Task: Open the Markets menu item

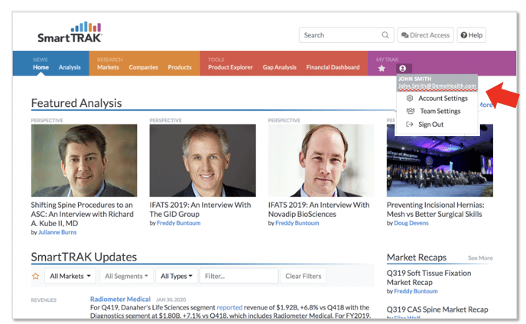Action: click(x=108, y=67)
